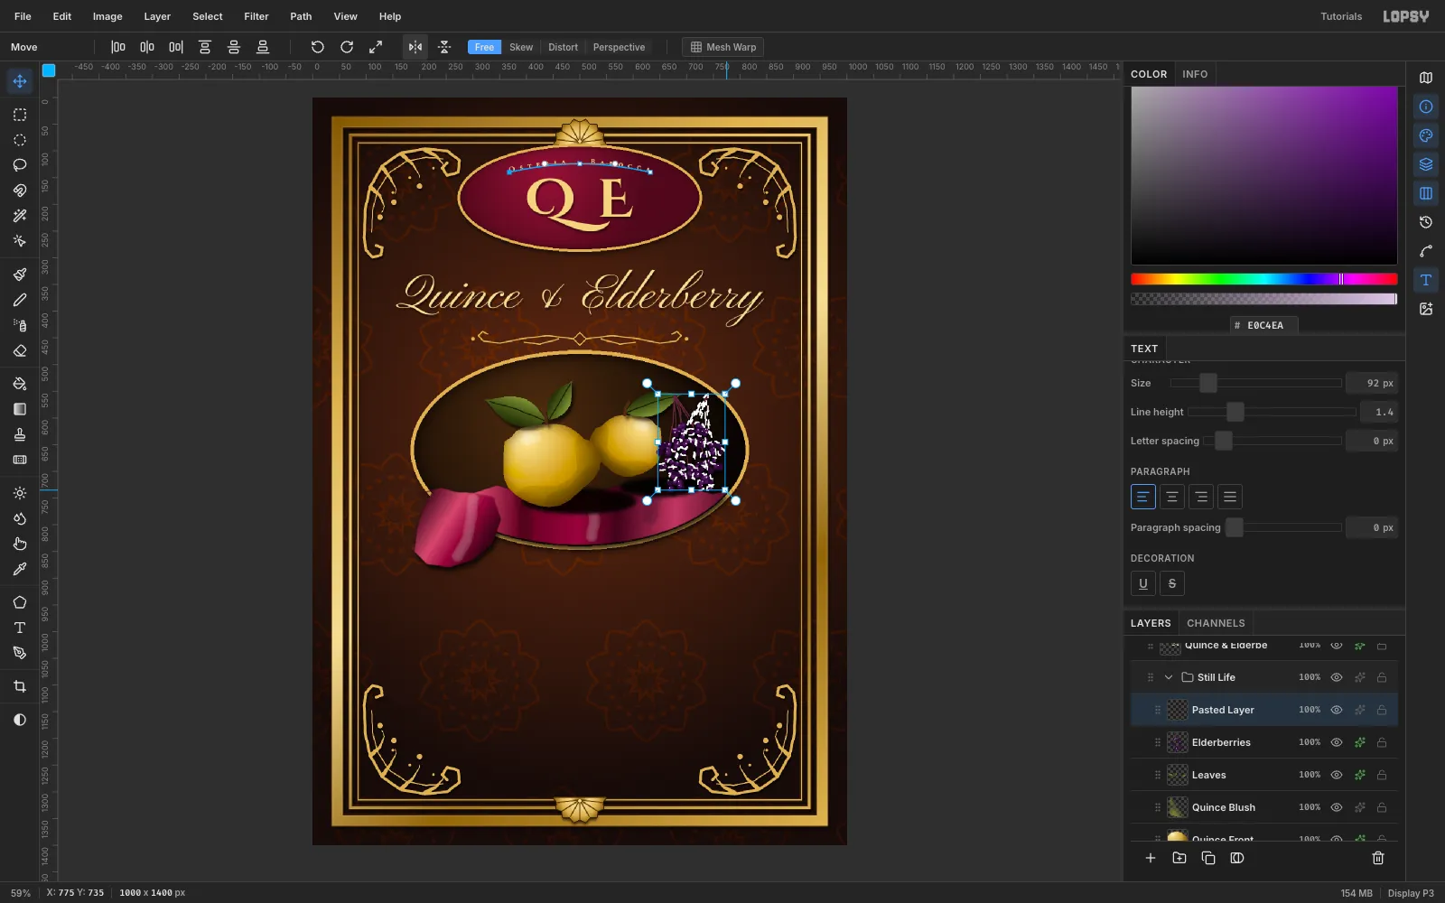Select the Pencil tool

pyautogui.click(x=20, y=300)
